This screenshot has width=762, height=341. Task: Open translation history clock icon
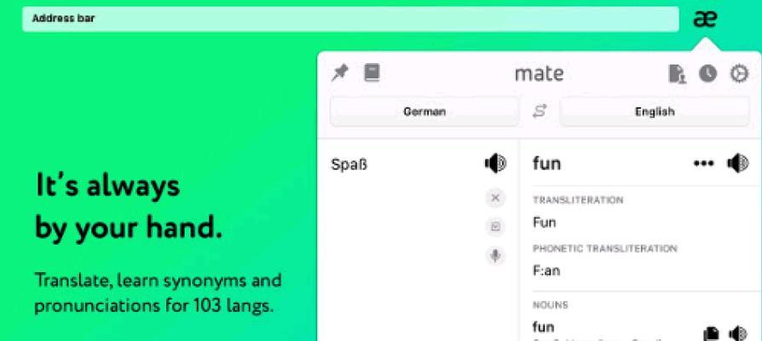[707, 74]
